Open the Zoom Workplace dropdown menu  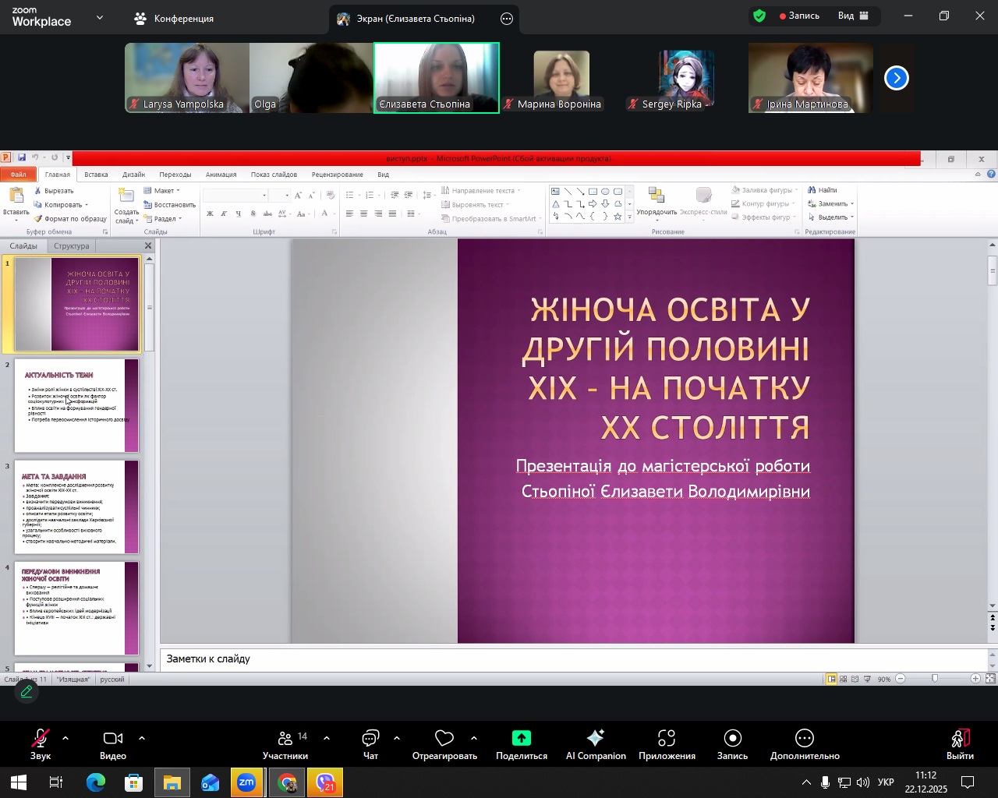pyautogui.click(x=100, y=17)
